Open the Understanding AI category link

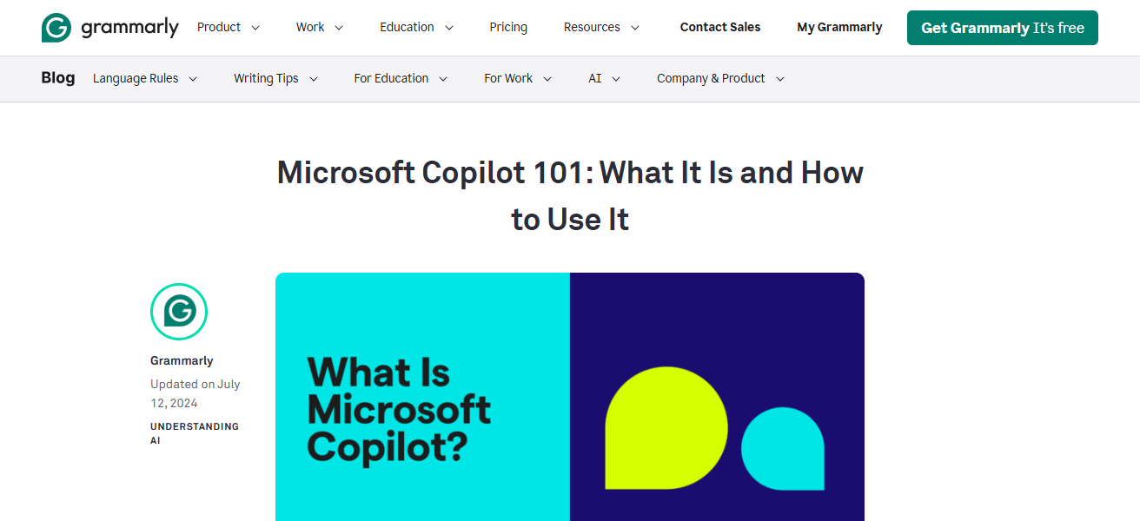195,433
